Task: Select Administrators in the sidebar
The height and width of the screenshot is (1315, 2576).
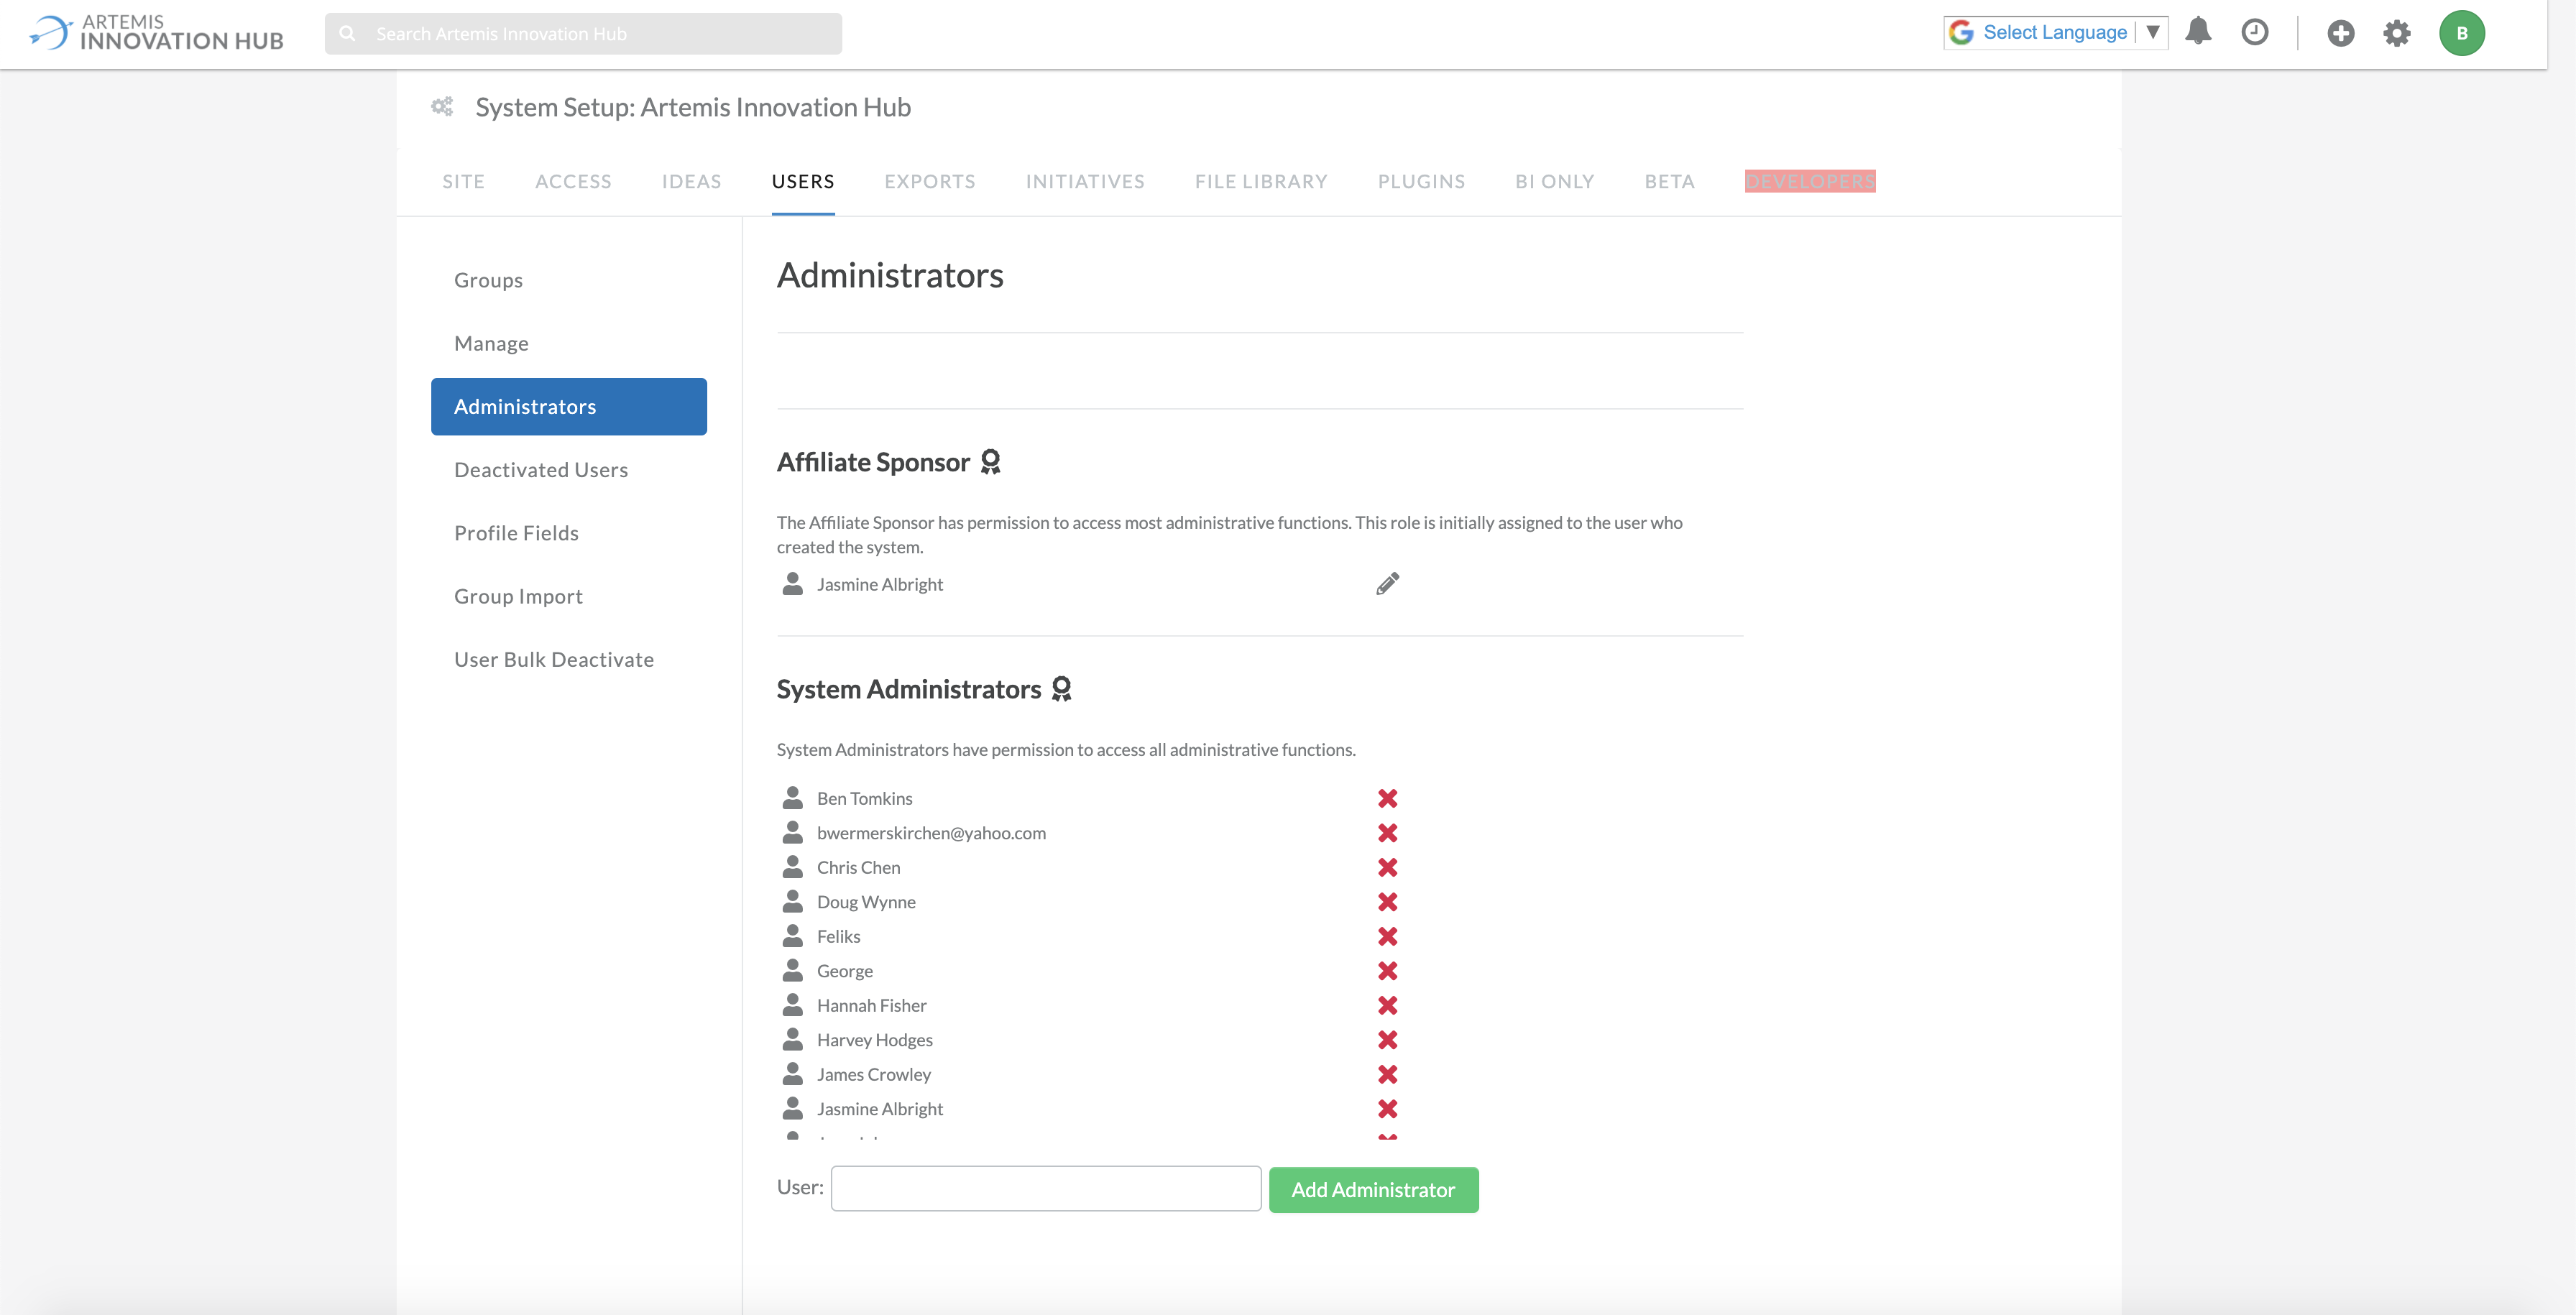Action: tap(569, 406)
